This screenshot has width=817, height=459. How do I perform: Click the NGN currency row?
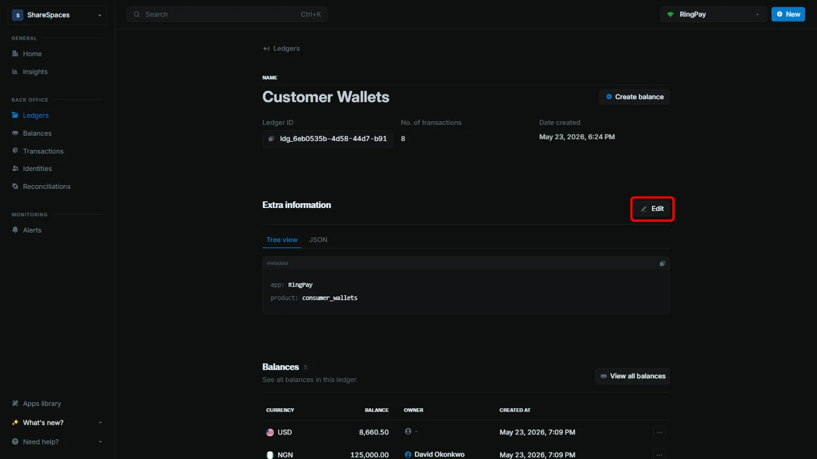466,453
